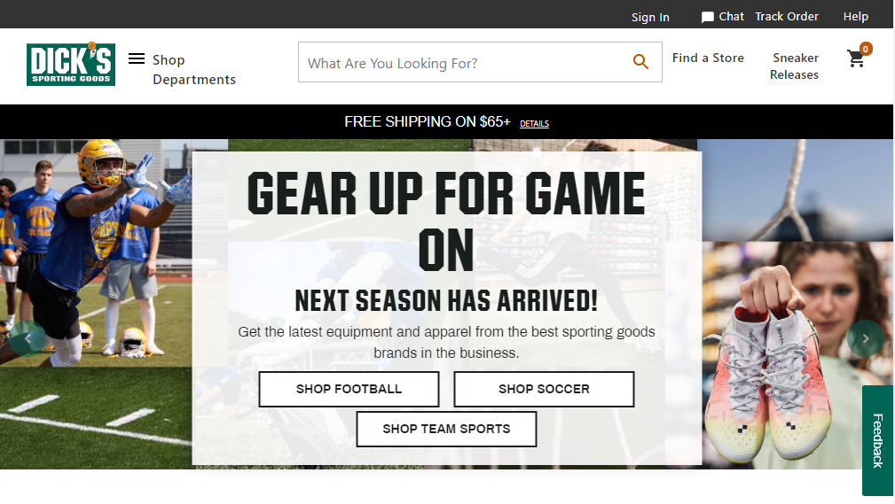Click Find a Store link
This screenshot has height=504, width=895.
(x=708, y=58)
